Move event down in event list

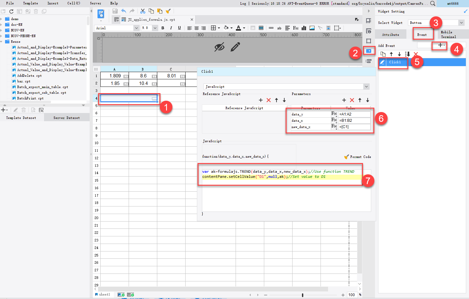(399, 54)
